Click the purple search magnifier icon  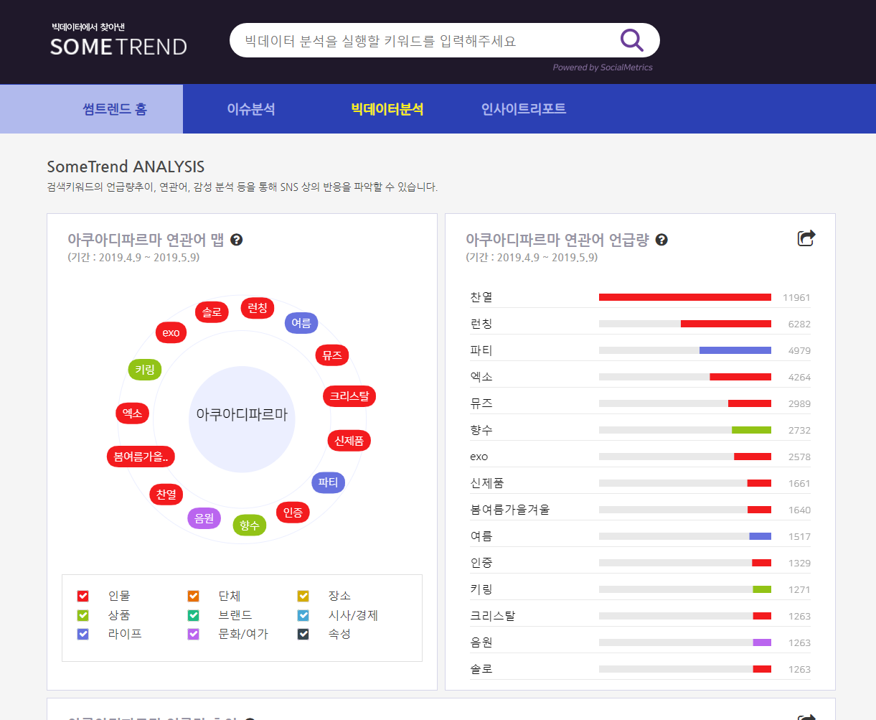[631, 40]
